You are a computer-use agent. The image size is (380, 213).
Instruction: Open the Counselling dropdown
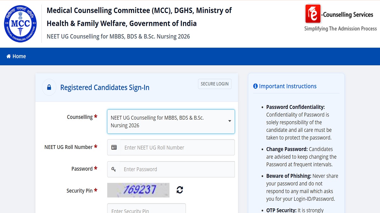[171, 121]
